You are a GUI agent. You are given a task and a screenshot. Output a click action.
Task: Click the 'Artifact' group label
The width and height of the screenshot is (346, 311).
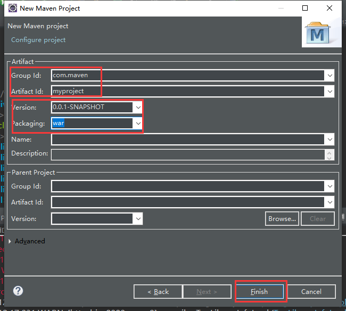[22, 62]
